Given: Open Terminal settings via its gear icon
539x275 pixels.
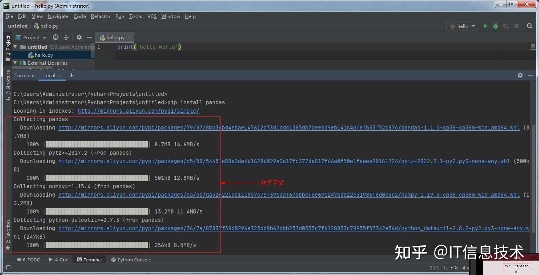Looking at the screenshot, I should [x=520, y=75].
